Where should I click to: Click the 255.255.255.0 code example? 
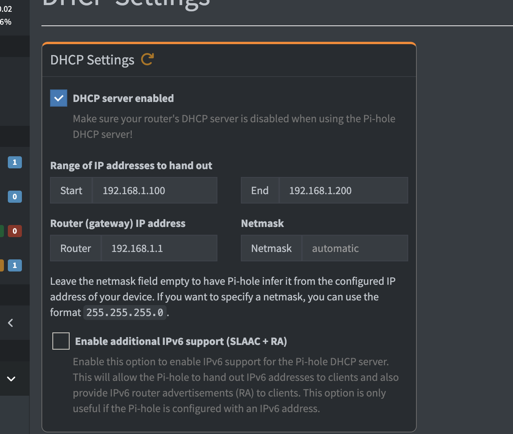coord(125,313)
